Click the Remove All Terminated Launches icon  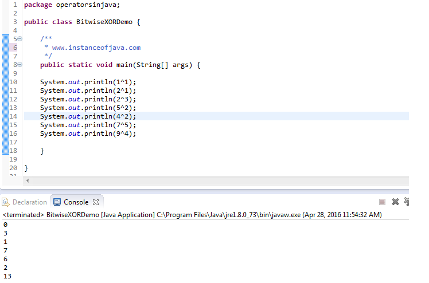[x=407, y=202]
